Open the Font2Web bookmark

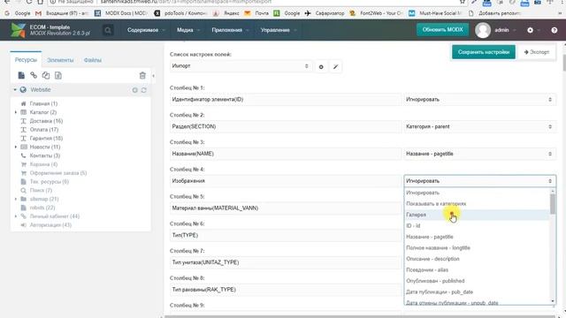coord(376,13)
